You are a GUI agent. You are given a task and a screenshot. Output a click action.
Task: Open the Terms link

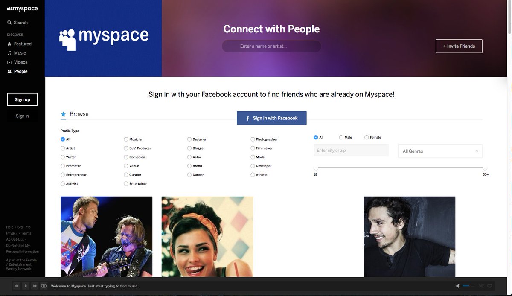click(x=26, y=233)
